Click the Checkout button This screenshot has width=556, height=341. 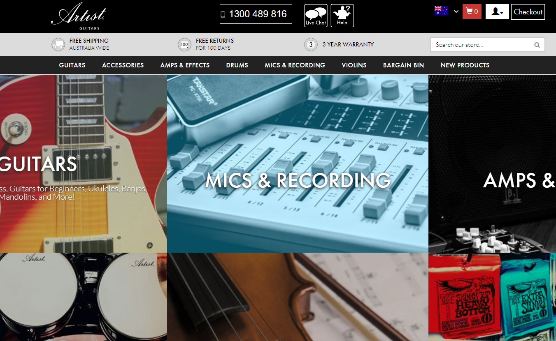(x=528, y=12)
